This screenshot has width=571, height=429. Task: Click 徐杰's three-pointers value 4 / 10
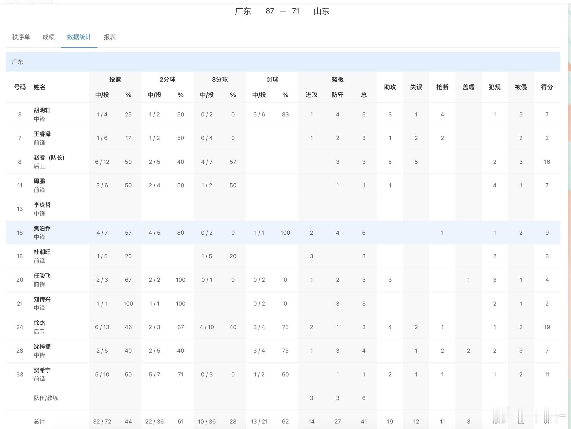tap(207, 327)
